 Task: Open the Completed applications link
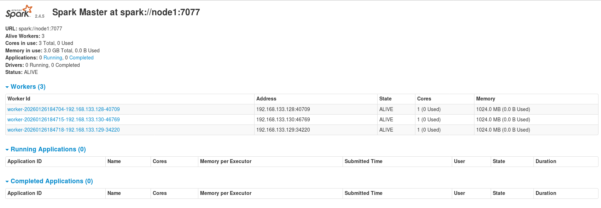[81, 58]
